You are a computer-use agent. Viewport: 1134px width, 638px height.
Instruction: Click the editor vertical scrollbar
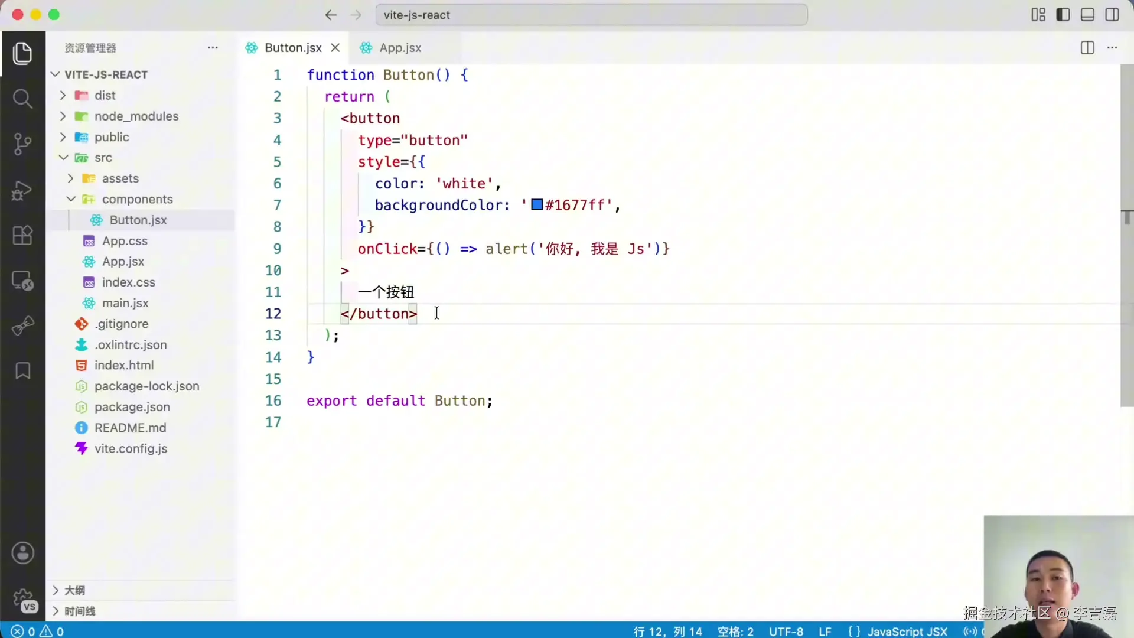click(1127, 235)
